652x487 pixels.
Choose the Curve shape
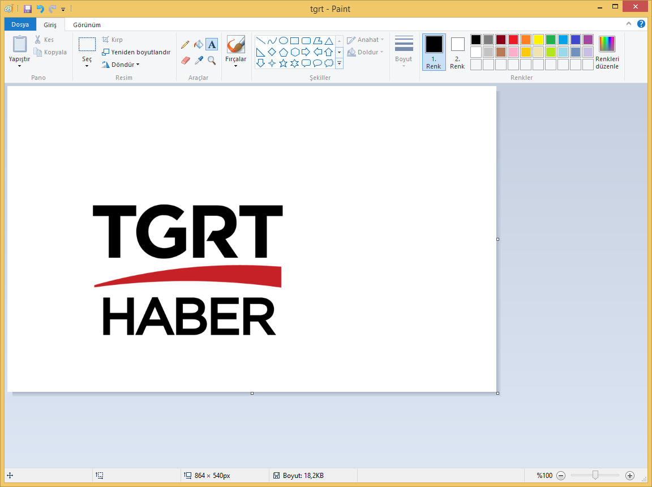272,41
